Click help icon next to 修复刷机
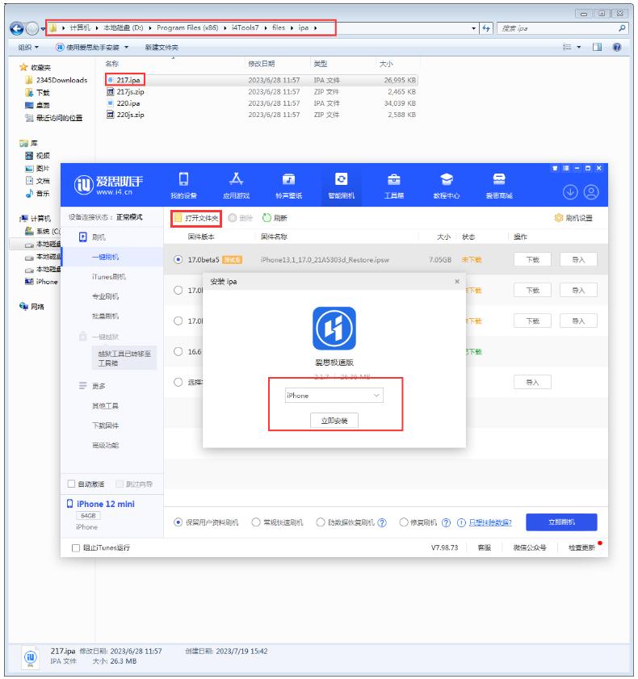The image size is (638, 679). click(446, 522)
